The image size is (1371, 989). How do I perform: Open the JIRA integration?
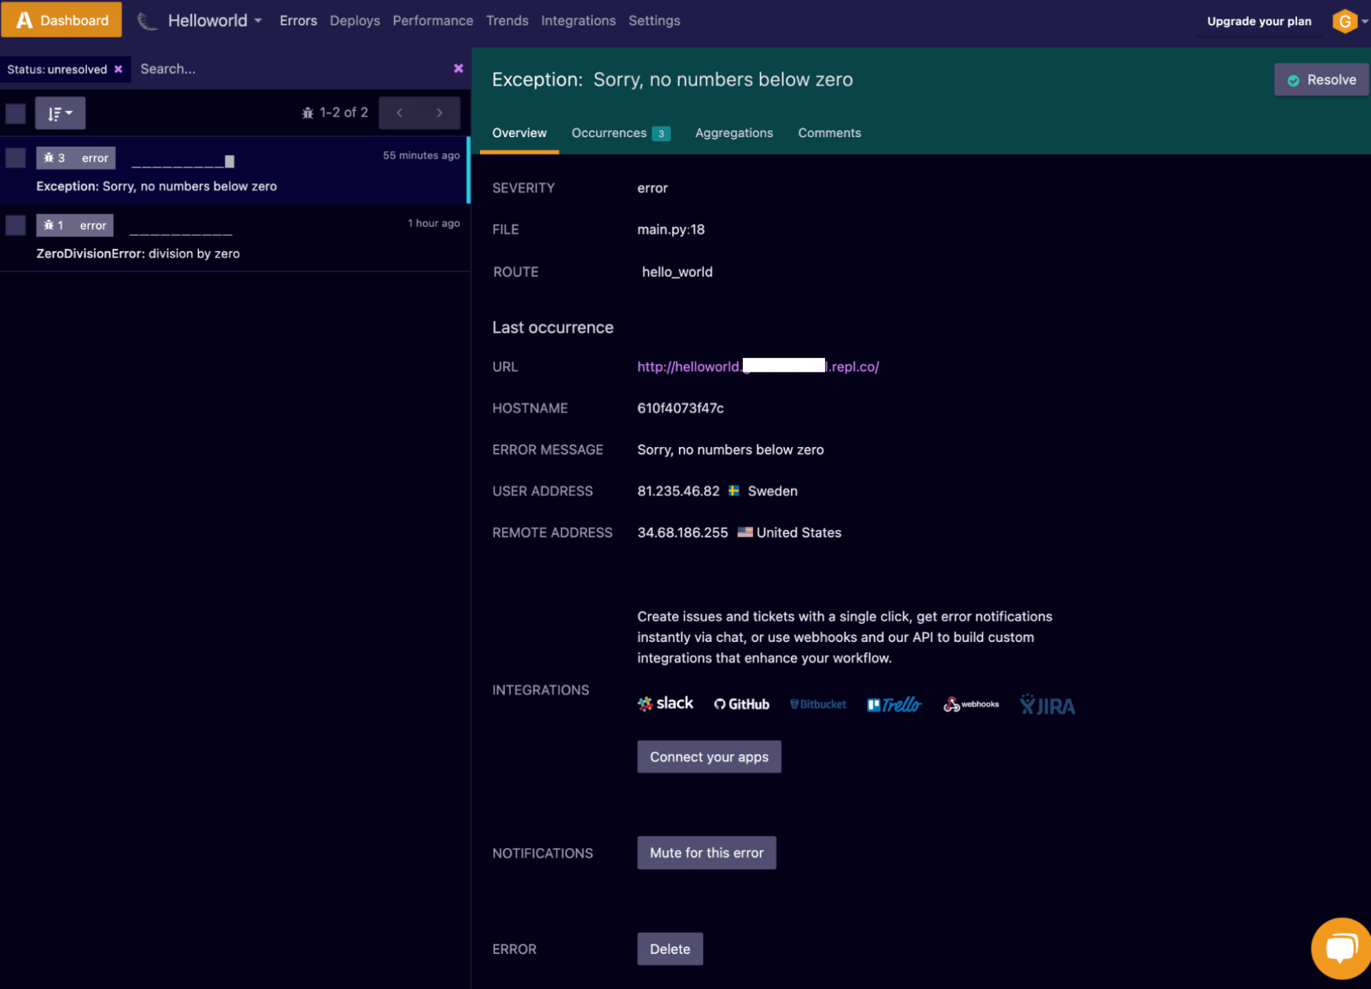click(x=1047, y=704)
